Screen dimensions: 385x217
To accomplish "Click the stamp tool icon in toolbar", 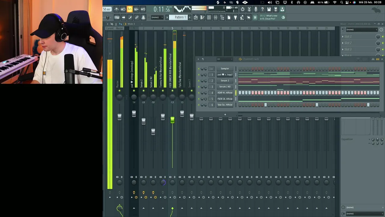I will pyautogui.click(x=143, y=17).
